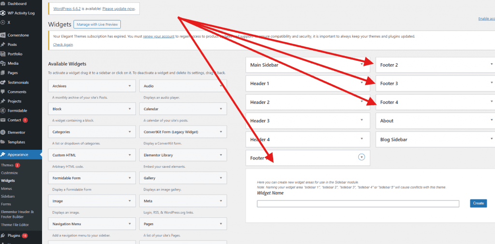Open the Sidebars submenu item
This screenshot has height=244, width=495.
pyautogui.click(x=8, y=196)
